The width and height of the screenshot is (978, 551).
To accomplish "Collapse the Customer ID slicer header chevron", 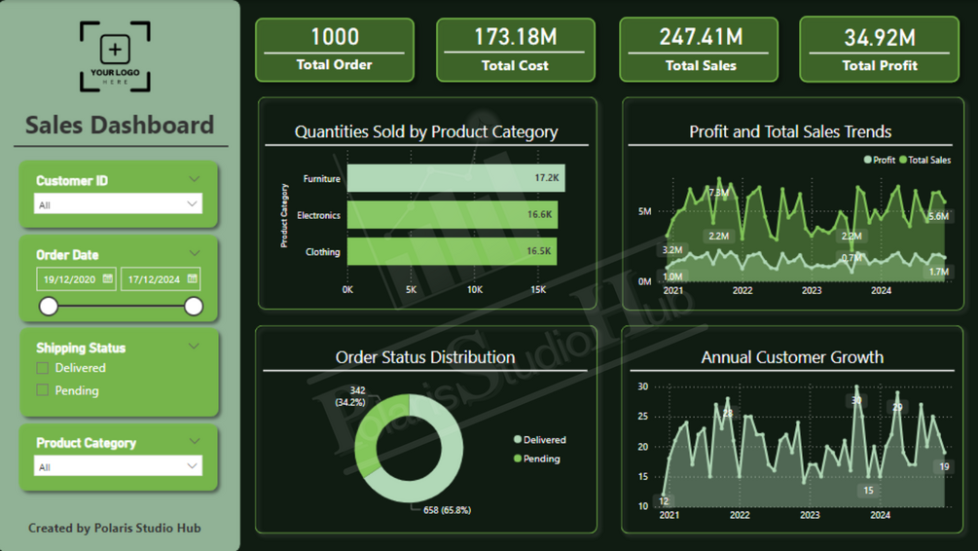I will [194, 180].
